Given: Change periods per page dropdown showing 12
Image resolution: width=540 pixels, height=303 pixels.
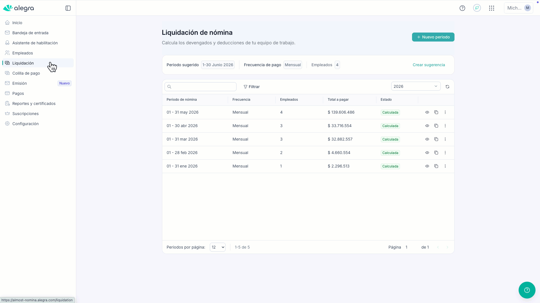Looking at the screenshot, I should tap(218, 247).
